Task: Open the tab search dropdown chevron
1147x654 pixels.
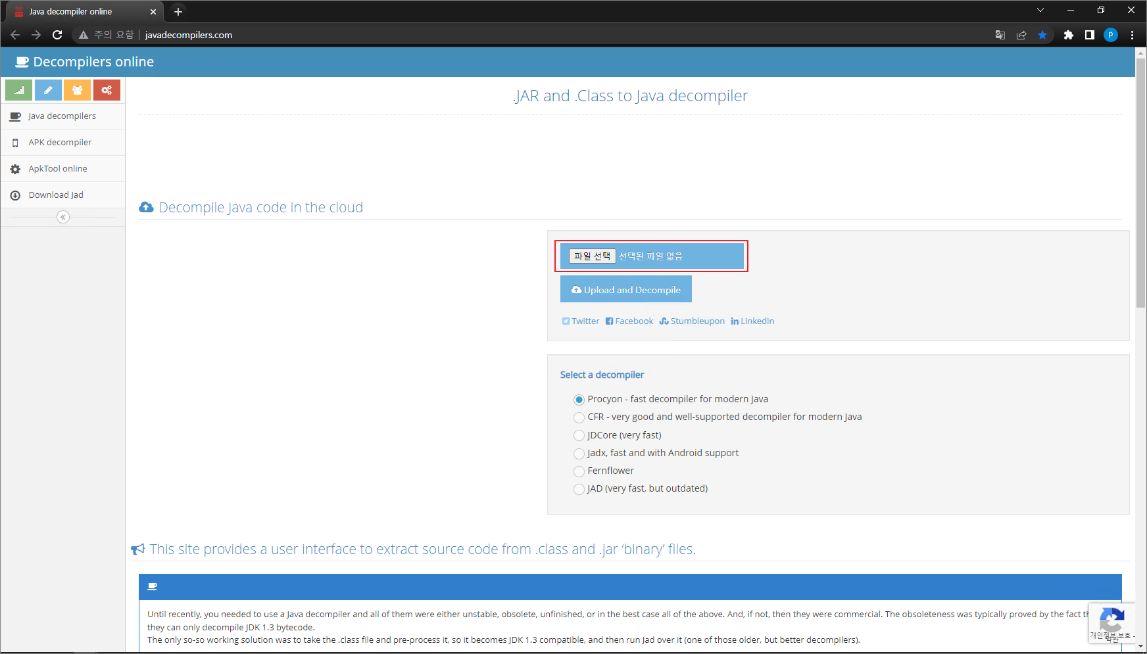Action: coord(1040,10)
